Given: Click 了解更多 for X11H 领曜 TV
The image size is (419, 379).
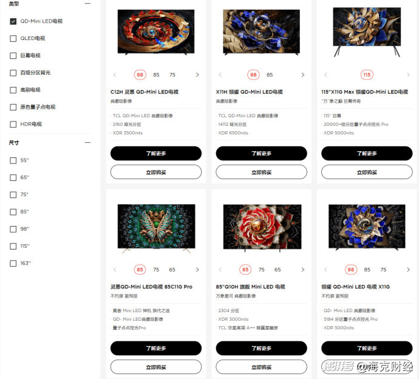Looking at the screenshot, I should [x=261, y=154].
